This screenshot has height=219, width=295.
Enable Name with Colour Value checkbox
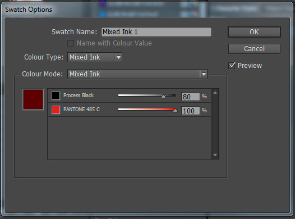pos(71,43)
